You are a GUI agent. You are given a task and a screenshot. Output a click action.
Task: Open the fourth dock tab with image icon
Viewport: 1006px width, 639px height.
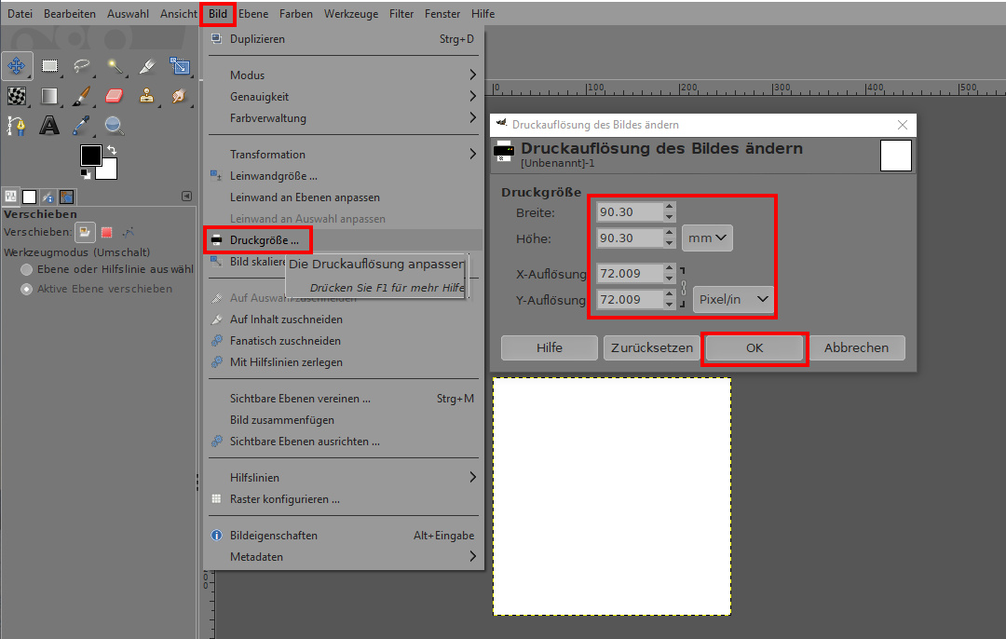tap(67, 197)
